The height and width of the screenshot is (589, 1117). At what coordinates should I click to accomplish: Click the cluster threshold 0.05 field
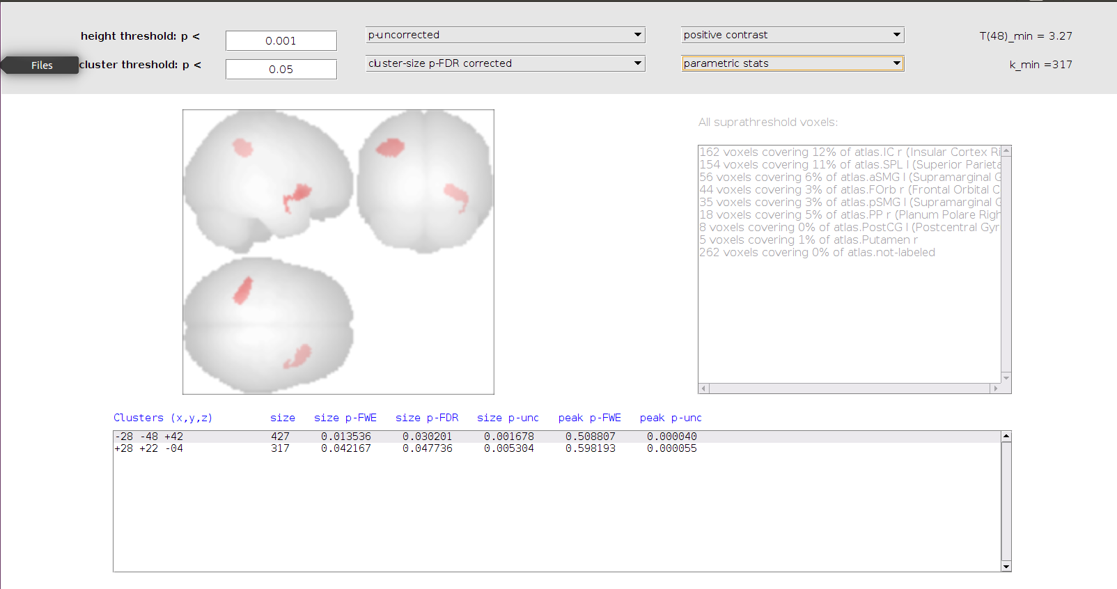281,70
